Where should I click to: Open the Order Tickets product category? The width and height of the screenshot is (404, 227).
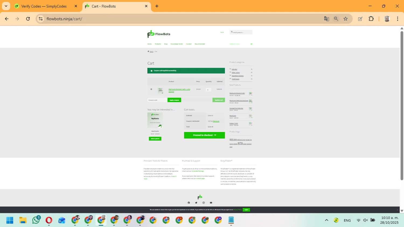[x=236, y=72]
